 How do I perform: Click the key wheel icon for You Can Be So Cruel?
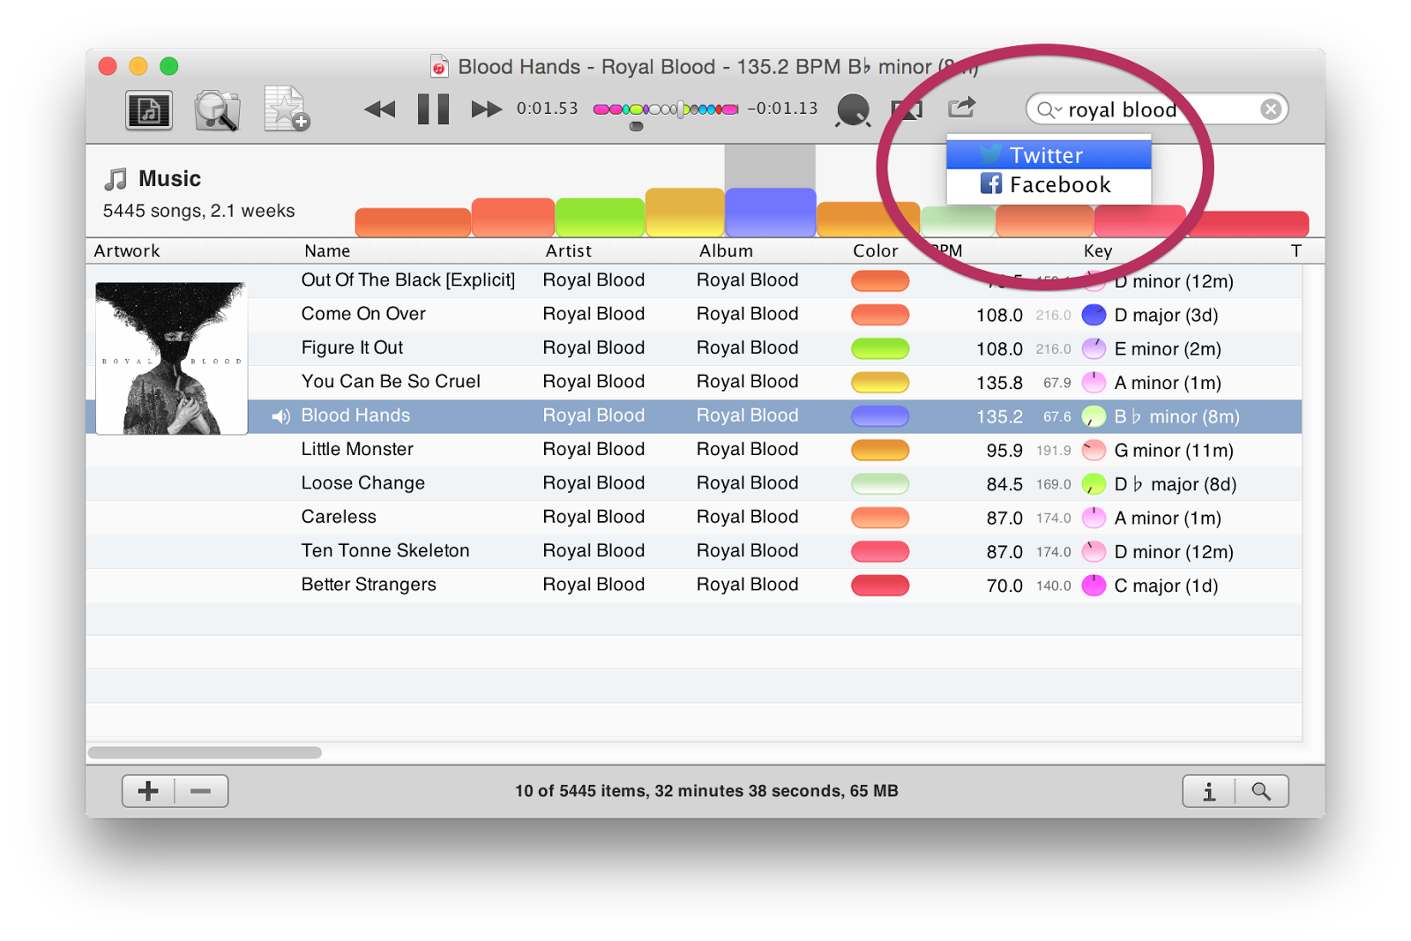(1094, 383)
